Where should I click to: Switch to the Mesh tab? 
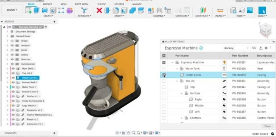(x=64, y=4)
